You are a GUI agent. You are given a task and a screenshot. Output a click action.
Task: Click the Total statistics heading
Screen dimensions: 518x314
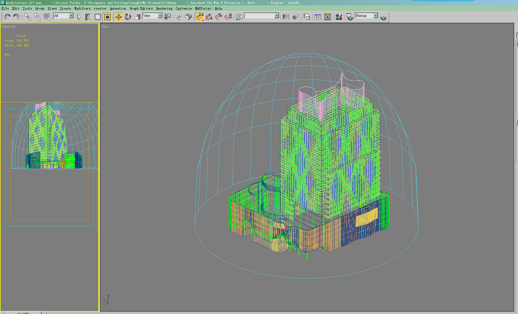click(x=21, y=36)
